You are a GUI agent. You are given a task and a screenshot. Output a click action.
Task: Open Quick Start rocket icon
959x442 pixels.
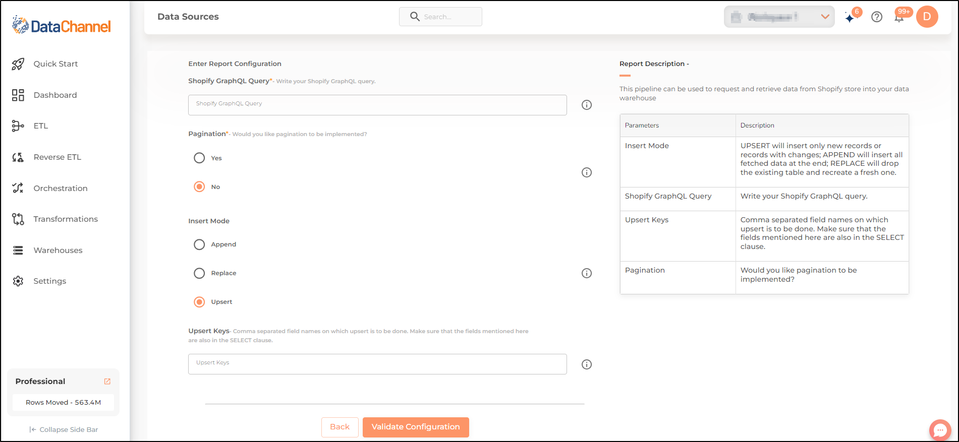click(x=18, y=64)
